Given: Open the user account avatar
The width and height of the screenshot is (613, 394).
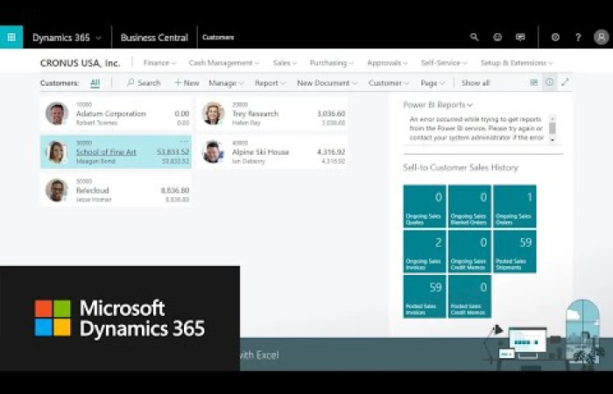Looking at the screenshot, I should [x=602, y=37].
